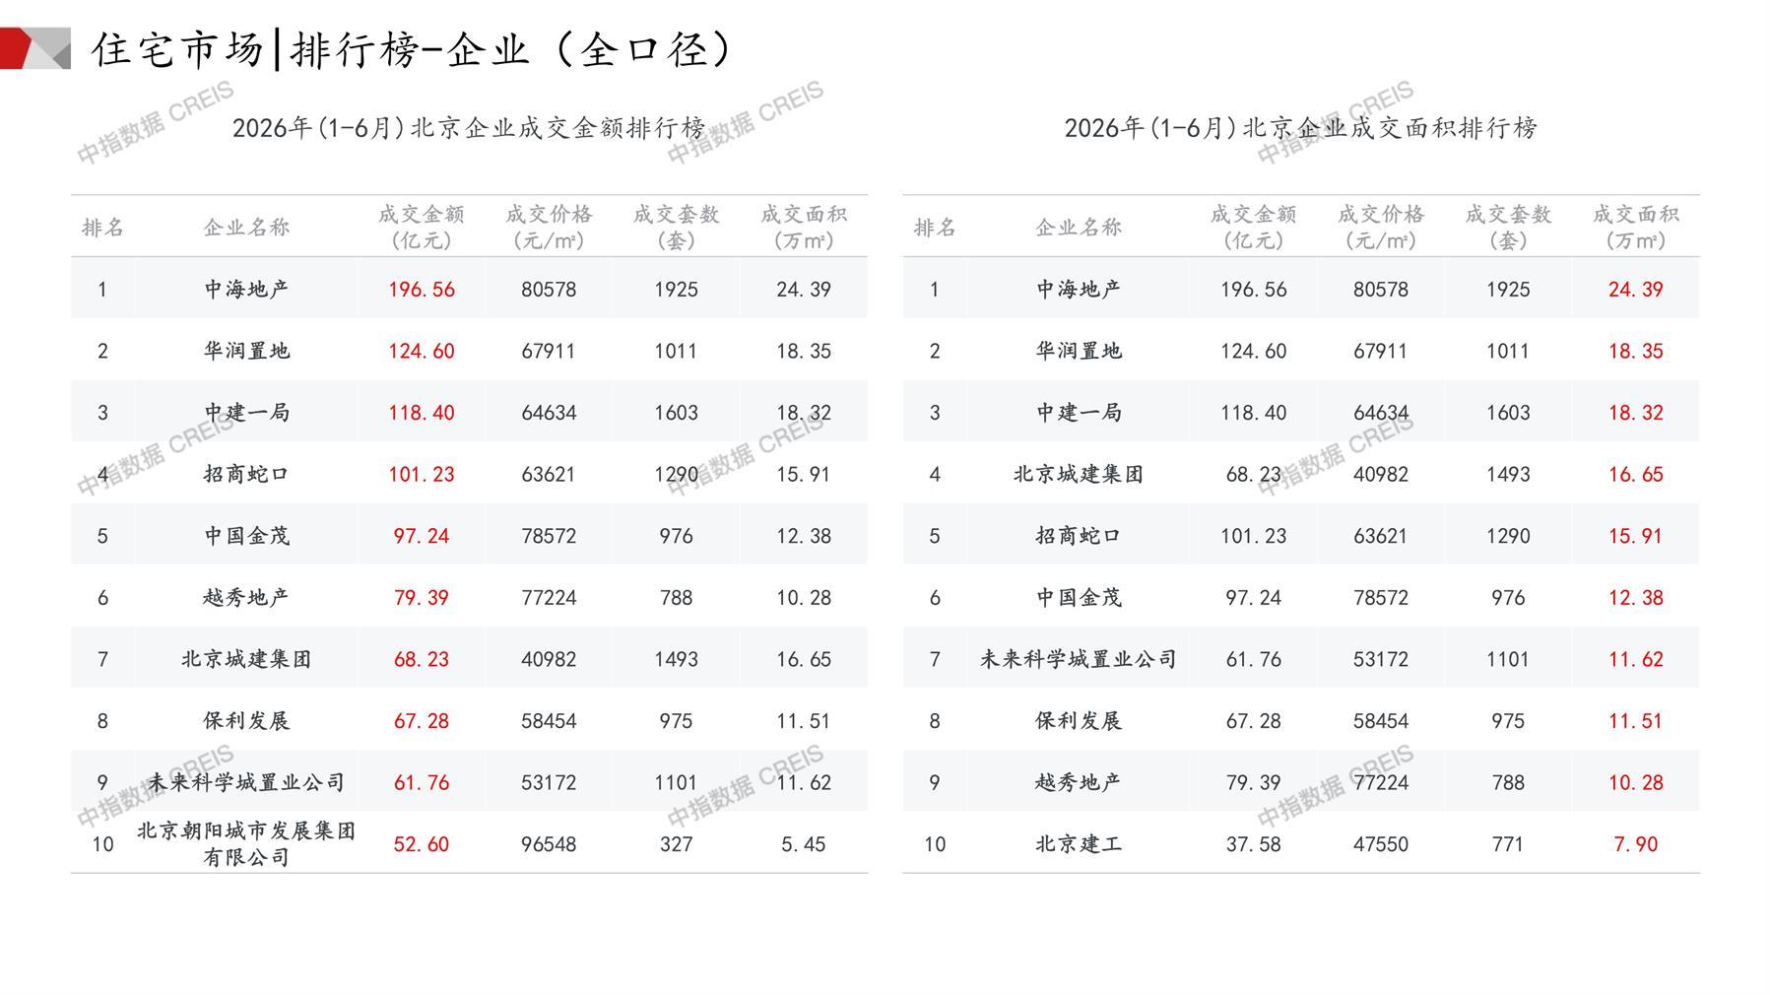Click the red amount value 52.60
Screen dimensions: 1770x995
pos(422,844)
